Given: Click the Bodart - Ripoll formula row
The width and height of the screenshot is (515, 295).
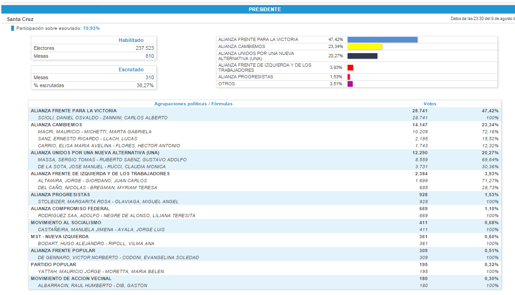Looking at the screenshot, I should point(264,243).
